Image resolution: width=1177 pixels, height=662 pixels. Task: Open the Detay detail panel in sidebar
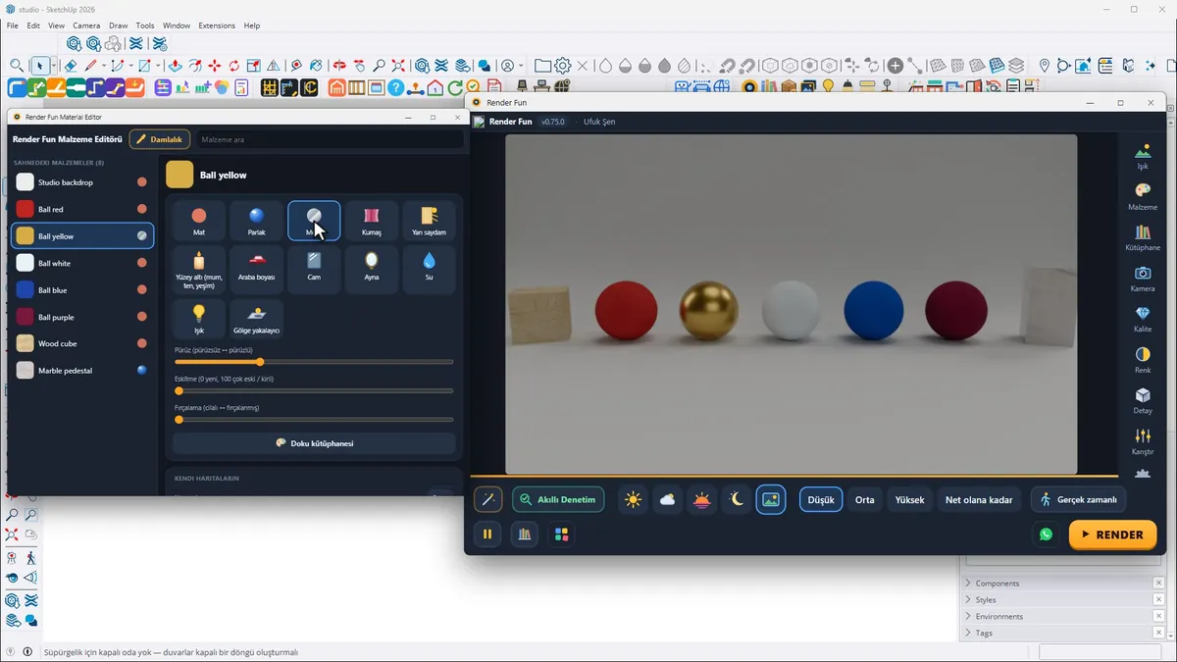click(x=1143, y=400)
